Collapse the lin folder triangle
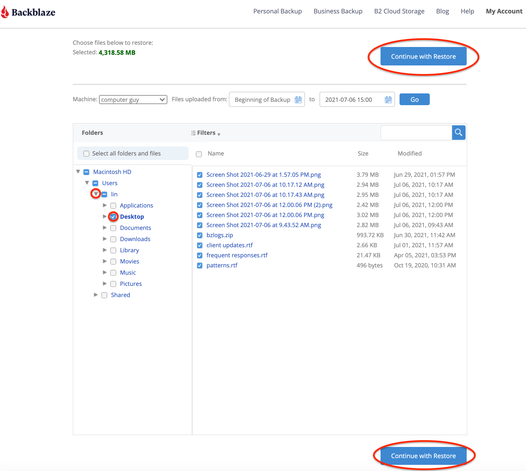Image resolution: width=526 pixels, height=471 pixels. [x=96, y=194]
